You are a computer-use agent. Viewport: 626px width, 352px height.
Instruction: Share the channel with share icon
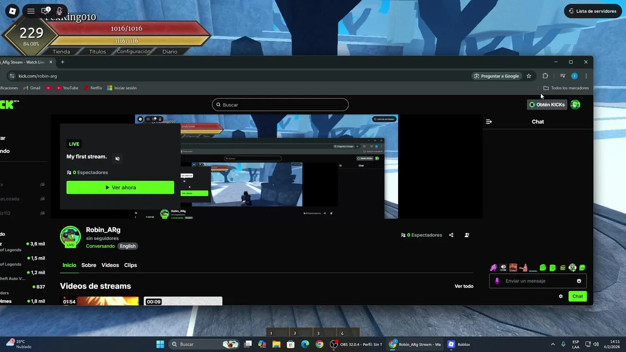(451, 235)
